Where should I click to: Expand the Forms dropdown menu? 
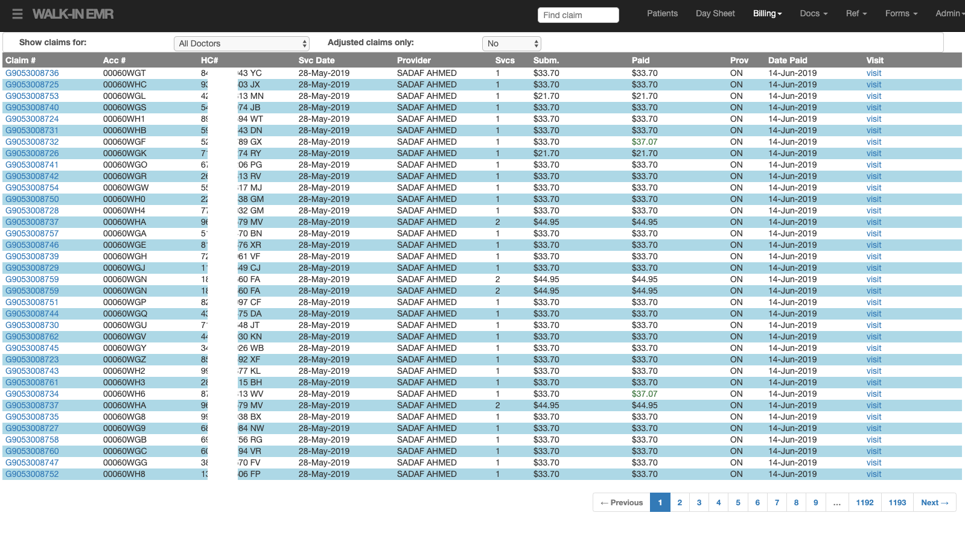pos(901,13)
